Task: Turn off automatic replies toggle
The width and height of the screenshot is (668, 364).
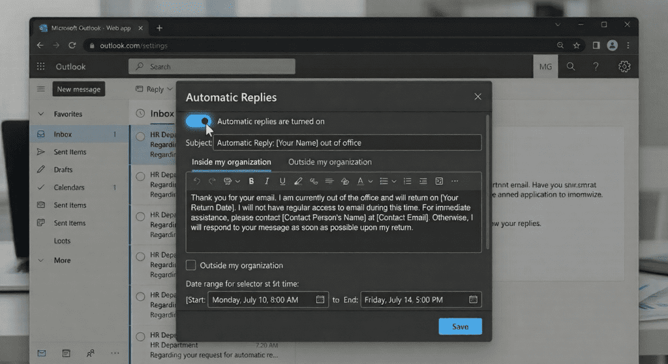Action: coord(198,121)
